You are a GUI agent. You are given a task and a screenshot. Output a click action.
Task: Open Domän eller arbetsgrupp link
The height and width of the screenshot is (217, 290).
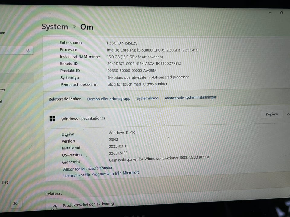tap(109, 99)
